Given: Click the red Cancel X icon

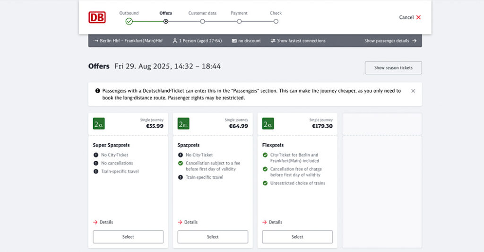Looking at the screenshot, I should 419,17.
